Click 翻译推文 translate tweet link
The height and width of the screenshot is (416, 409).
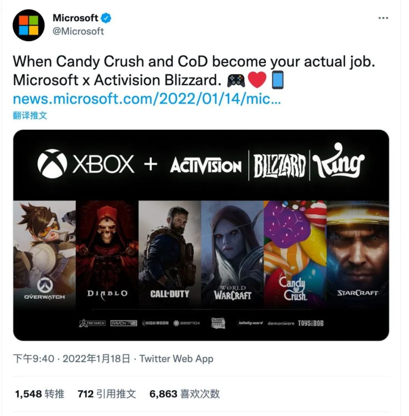(x=30, y=116)
